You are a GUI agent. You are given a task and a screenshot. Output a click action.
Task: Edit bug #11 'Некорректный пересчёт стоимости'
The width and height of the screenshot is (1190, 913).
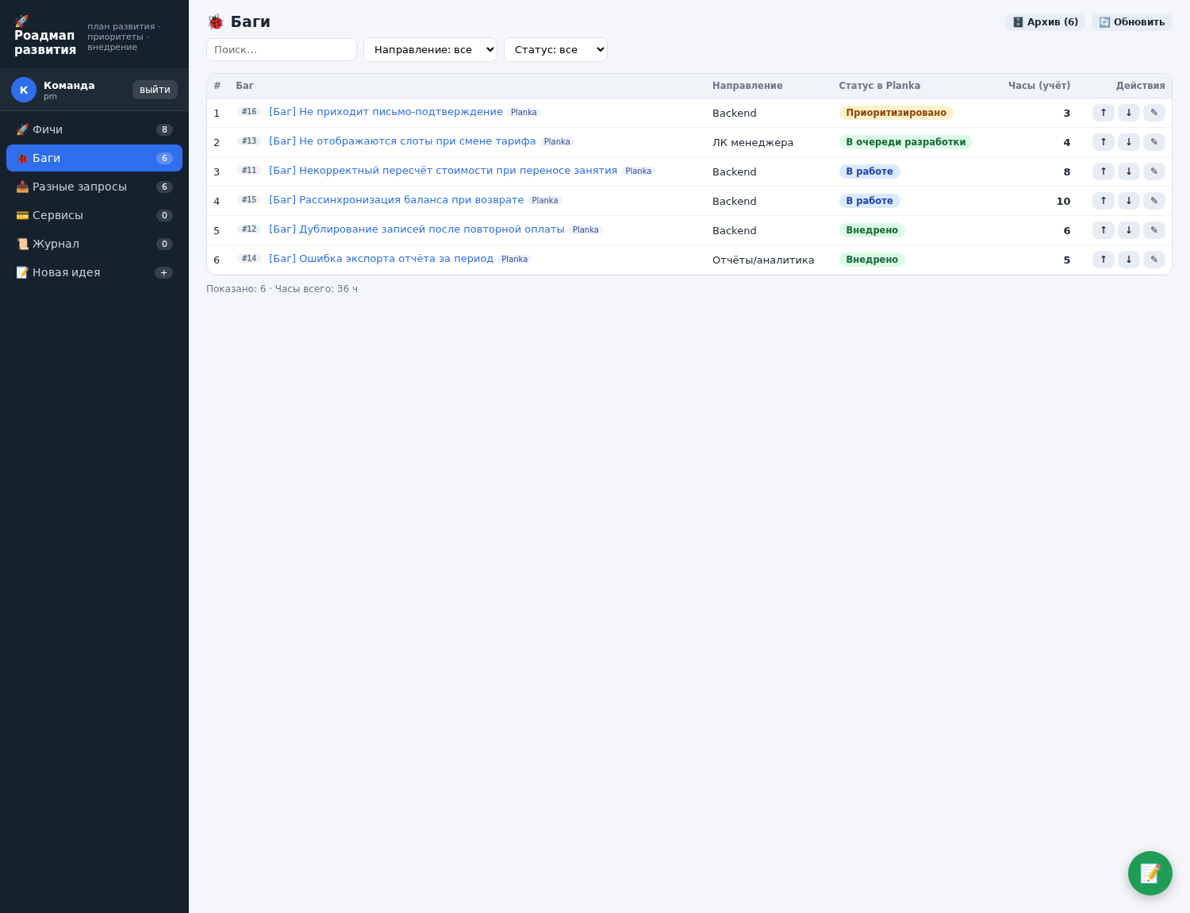click(x=1154, y=171)
